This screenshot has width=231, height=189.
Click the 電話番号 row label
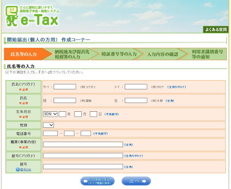[x=24, y=134]
